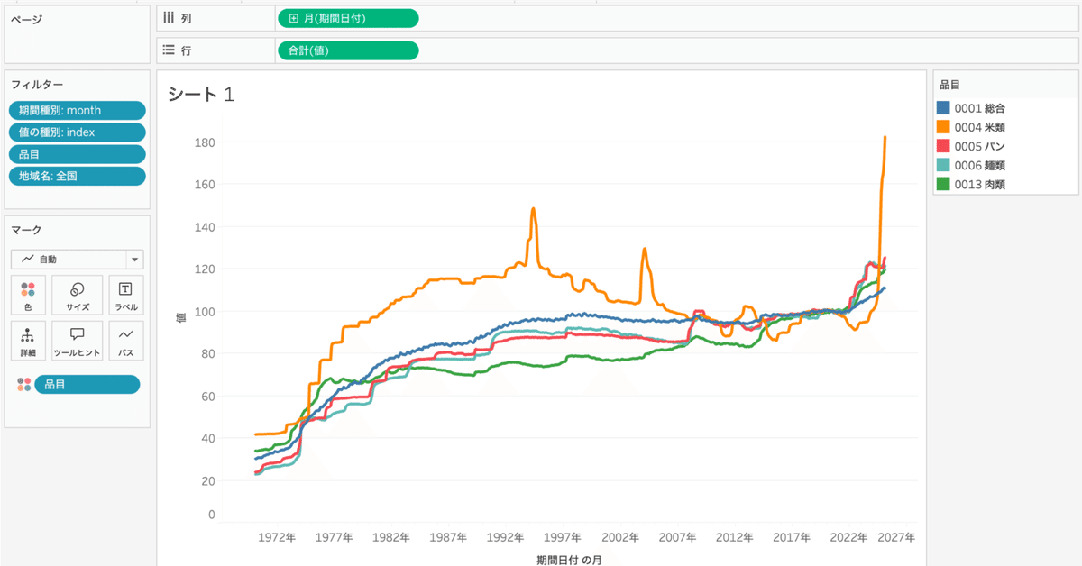Click the green swatch for 0013 肉類
Viewport: 1082px width, 566px height.
tap(944, 184)
